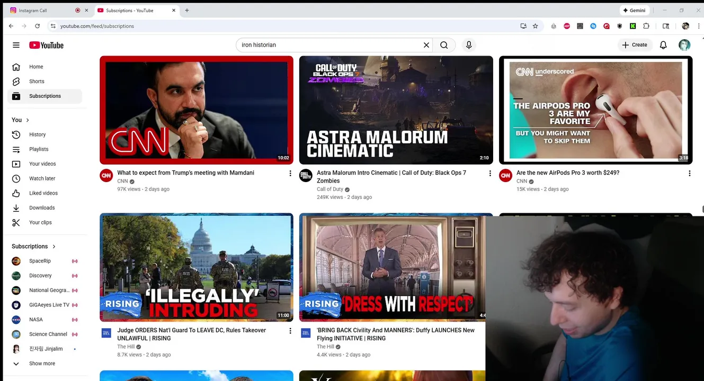This screenshot has width=704, height=381.
Task: Open the Chrome extensions puzzle icon
Action: (646, 26)
